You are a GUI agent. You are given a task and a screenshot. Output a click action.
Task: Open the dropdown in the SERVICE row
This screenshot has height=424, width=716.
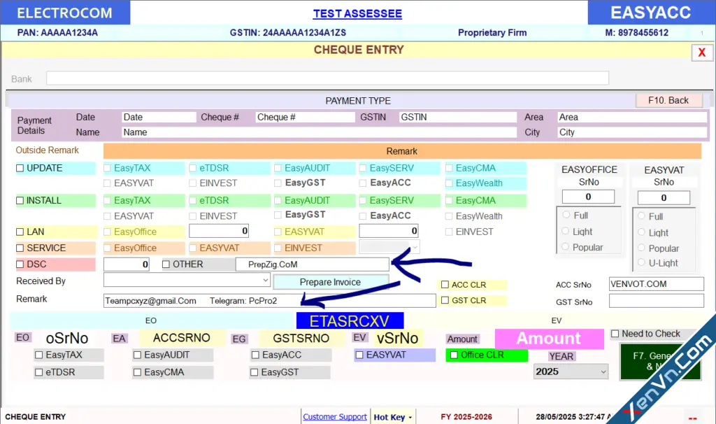(389, 247)
